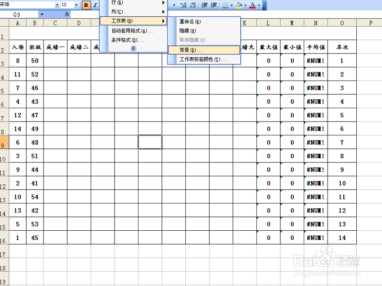
Task: Choose 隐藏(H) in submenu
Action: (204, 31)
